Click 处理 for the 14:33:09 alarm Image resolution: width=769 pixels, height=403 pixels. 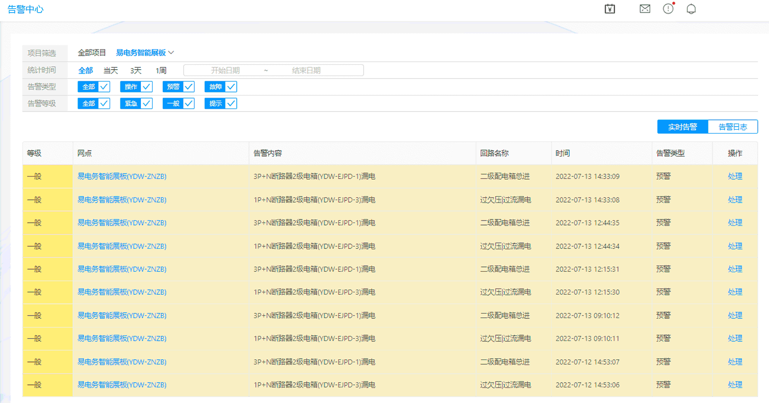tap(734, 176)
